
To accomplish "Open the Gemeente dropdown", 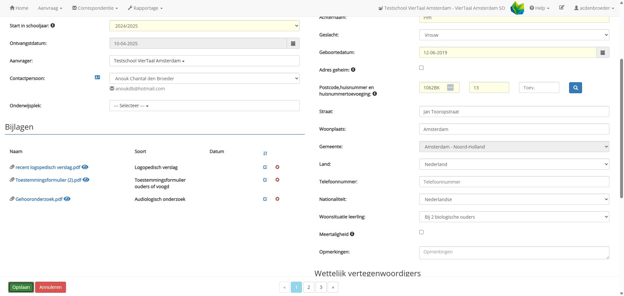I will click(x=514, y=147).
